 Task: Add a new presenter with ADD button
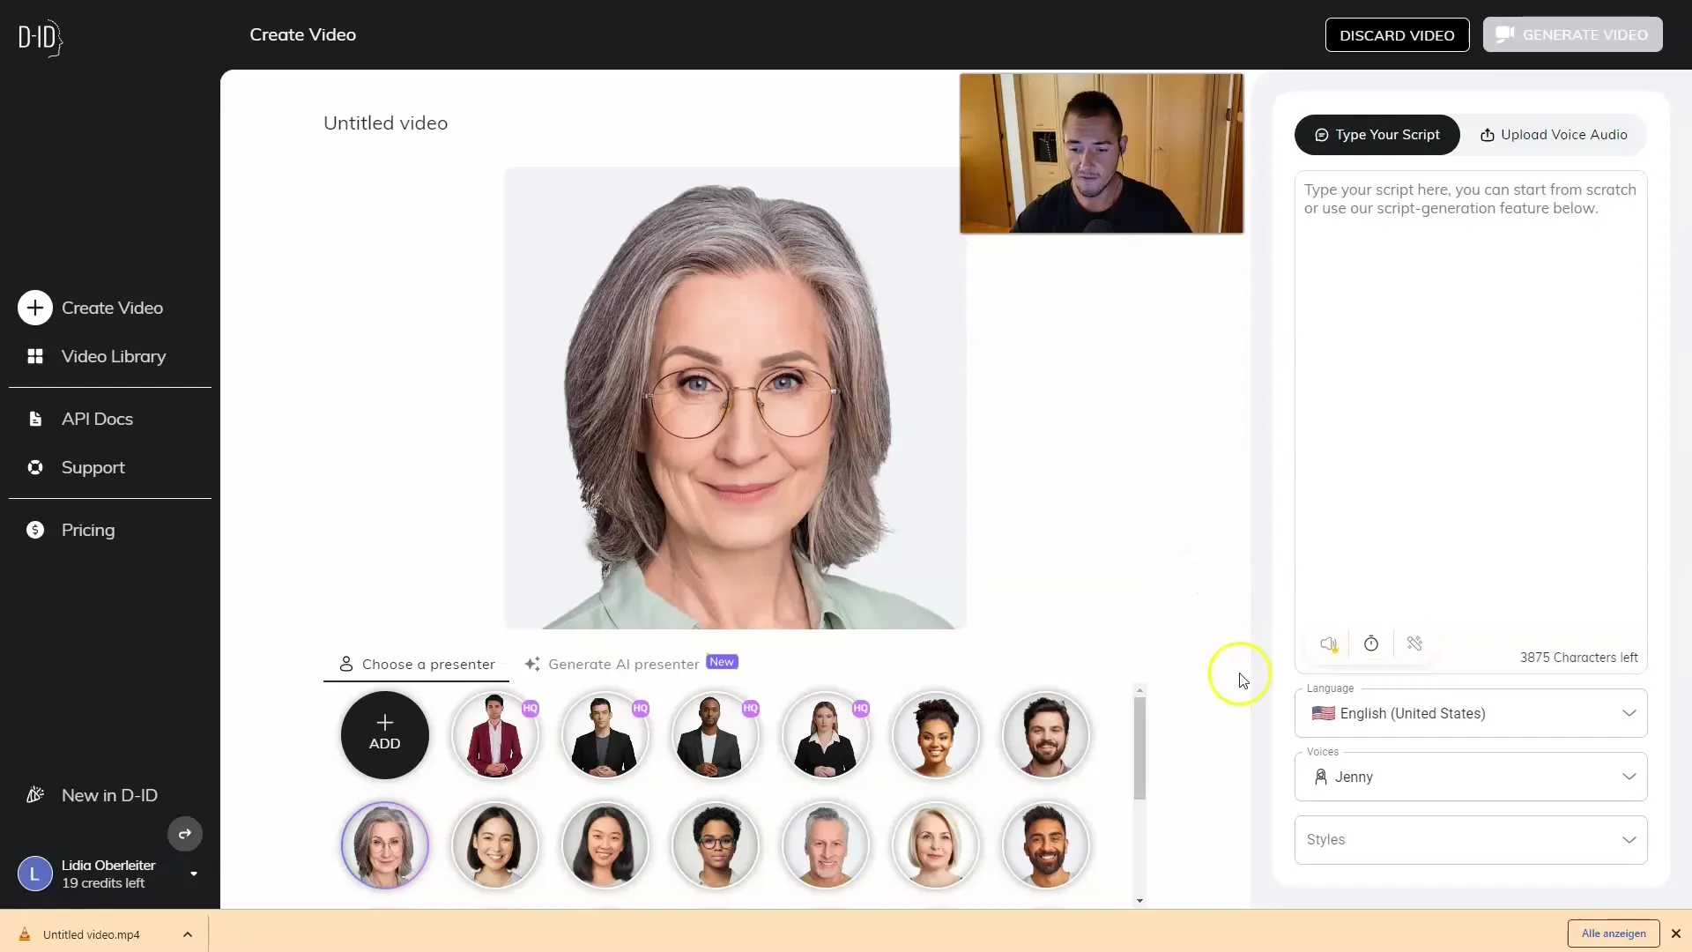click(x=385, y=735)
